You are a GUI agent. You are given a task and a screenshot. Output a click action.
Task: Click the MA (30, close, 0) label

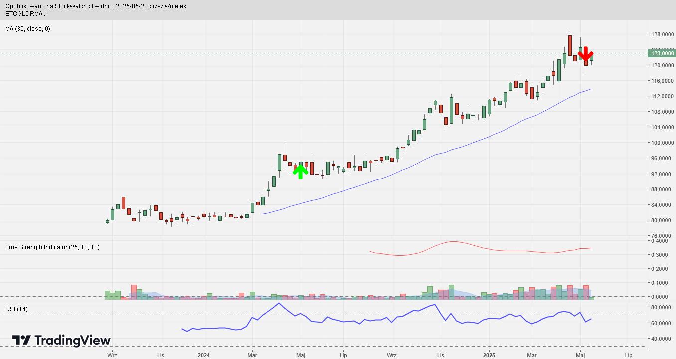28,29
